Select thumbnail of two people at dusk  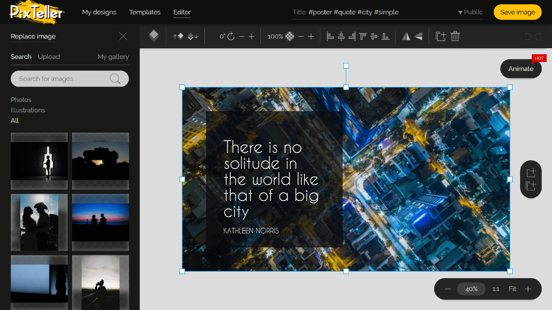[100, 222]
